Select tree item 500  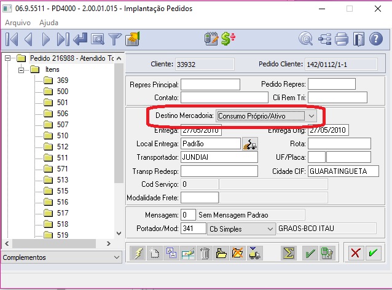pyautogui.click(x=63, y=92)
